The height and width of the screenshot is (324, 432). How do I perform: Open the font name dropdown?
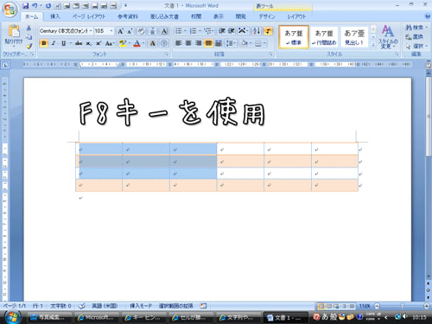pos(66,31)
